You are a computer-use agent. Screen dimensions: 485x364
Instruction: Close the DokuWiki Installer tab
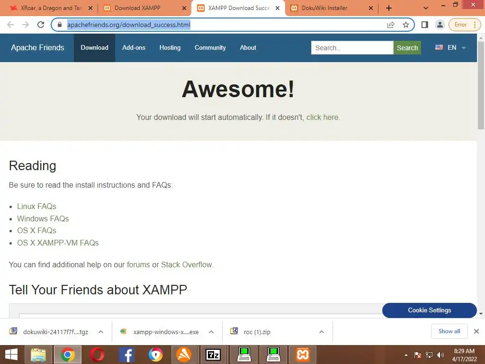(370, 8)
